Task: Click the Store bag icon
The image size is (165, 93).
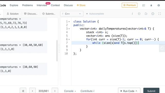Action: (x=78, y=5)
